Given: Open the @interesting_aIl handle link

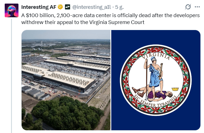Looking at the screenshot, I should tap(92, 7).
